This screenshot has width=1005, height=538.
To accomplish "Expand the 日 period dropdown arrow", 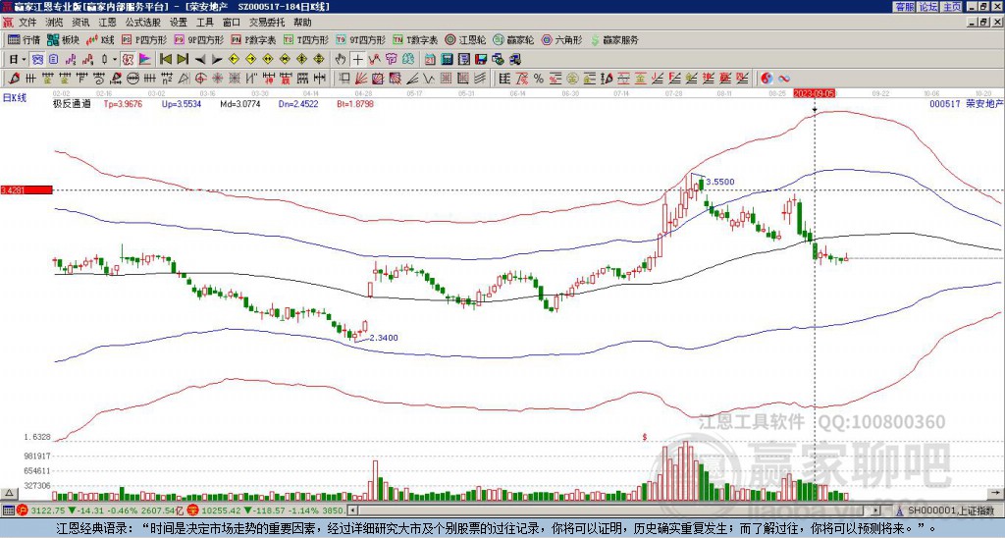I will (25, 60).
